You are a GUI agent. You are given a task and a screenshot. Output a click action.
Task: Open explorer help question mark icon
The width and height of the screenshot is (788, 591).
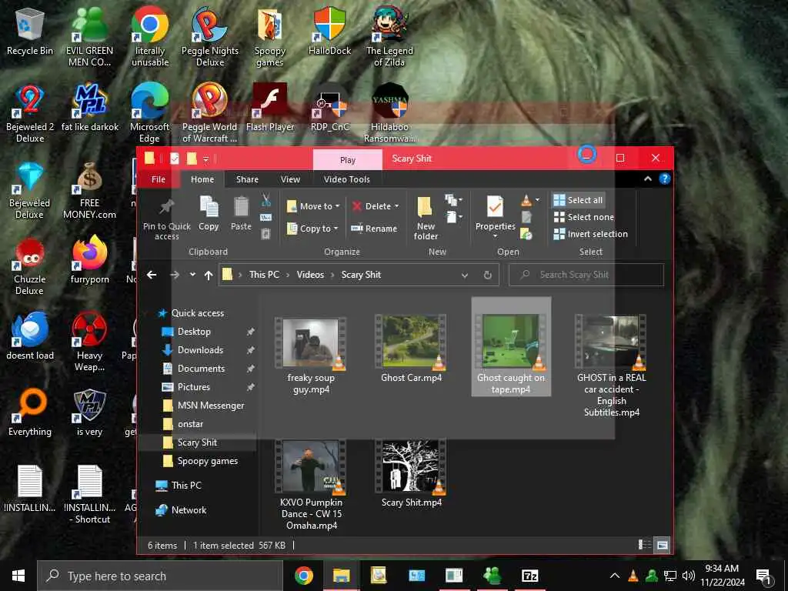click(x=664, y=179)
